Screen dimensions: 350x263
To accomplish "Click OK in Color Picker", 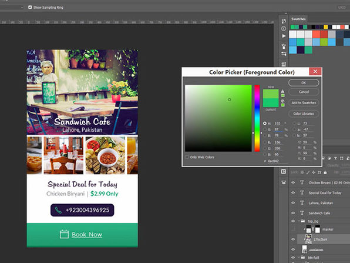I will click(x=304, y=83).
